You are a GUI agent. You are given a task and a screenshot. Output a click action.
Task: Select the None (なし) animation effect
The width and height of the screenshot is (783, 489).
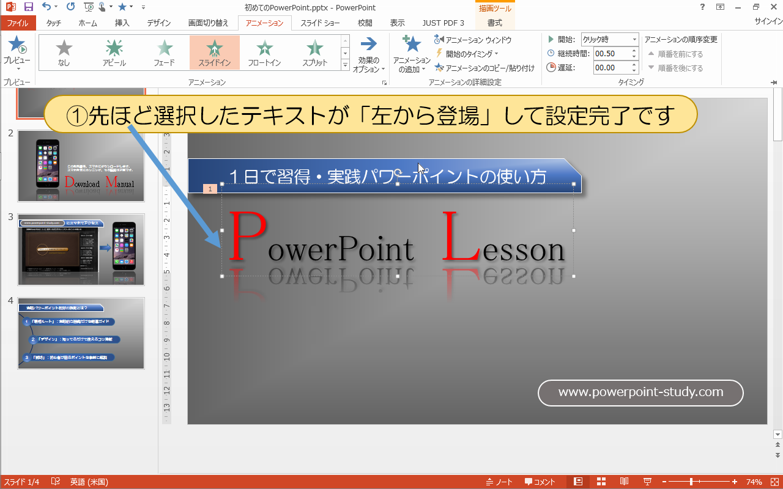(x=64, y=52)
